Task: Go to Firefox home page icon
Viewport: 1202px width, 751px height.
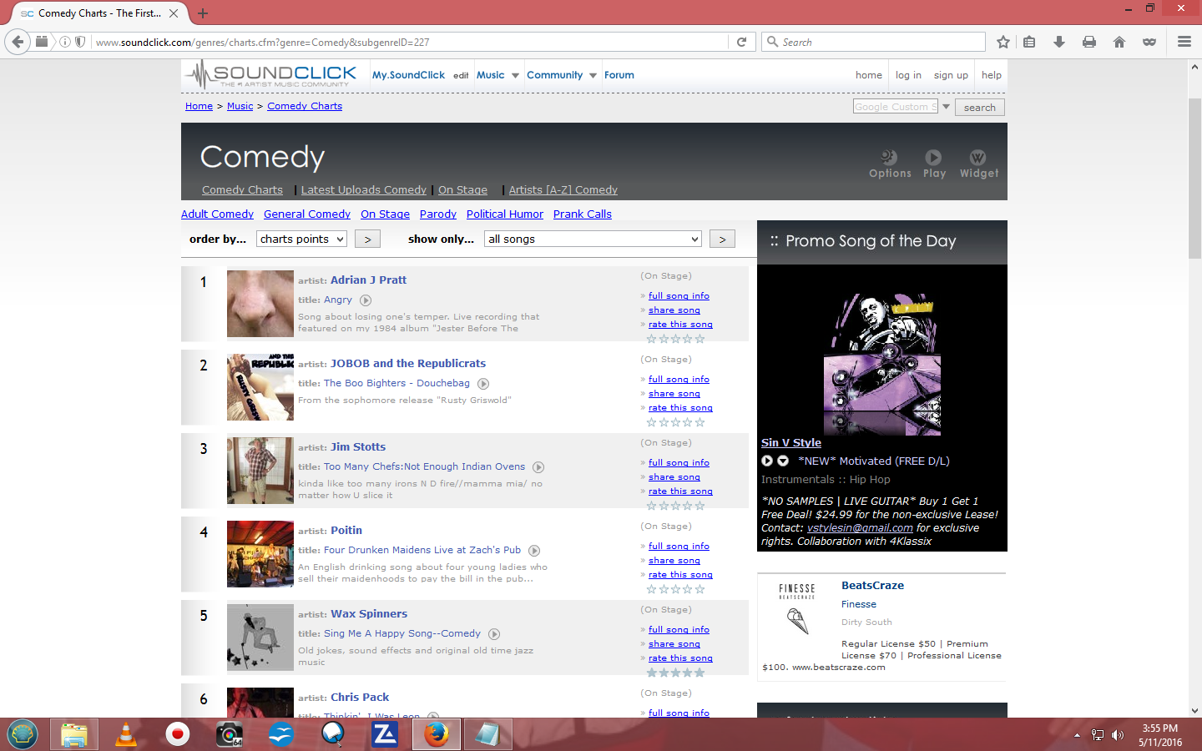Action: pyautogui.click(x=1119, y=42)
